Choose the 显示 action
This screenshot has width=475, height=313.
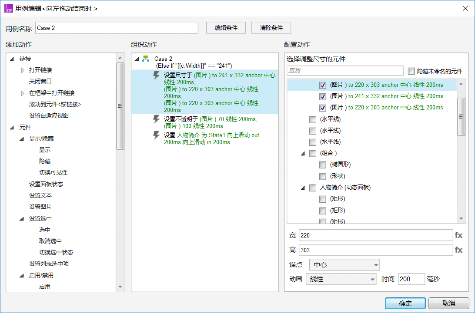(x=45, y=150)
